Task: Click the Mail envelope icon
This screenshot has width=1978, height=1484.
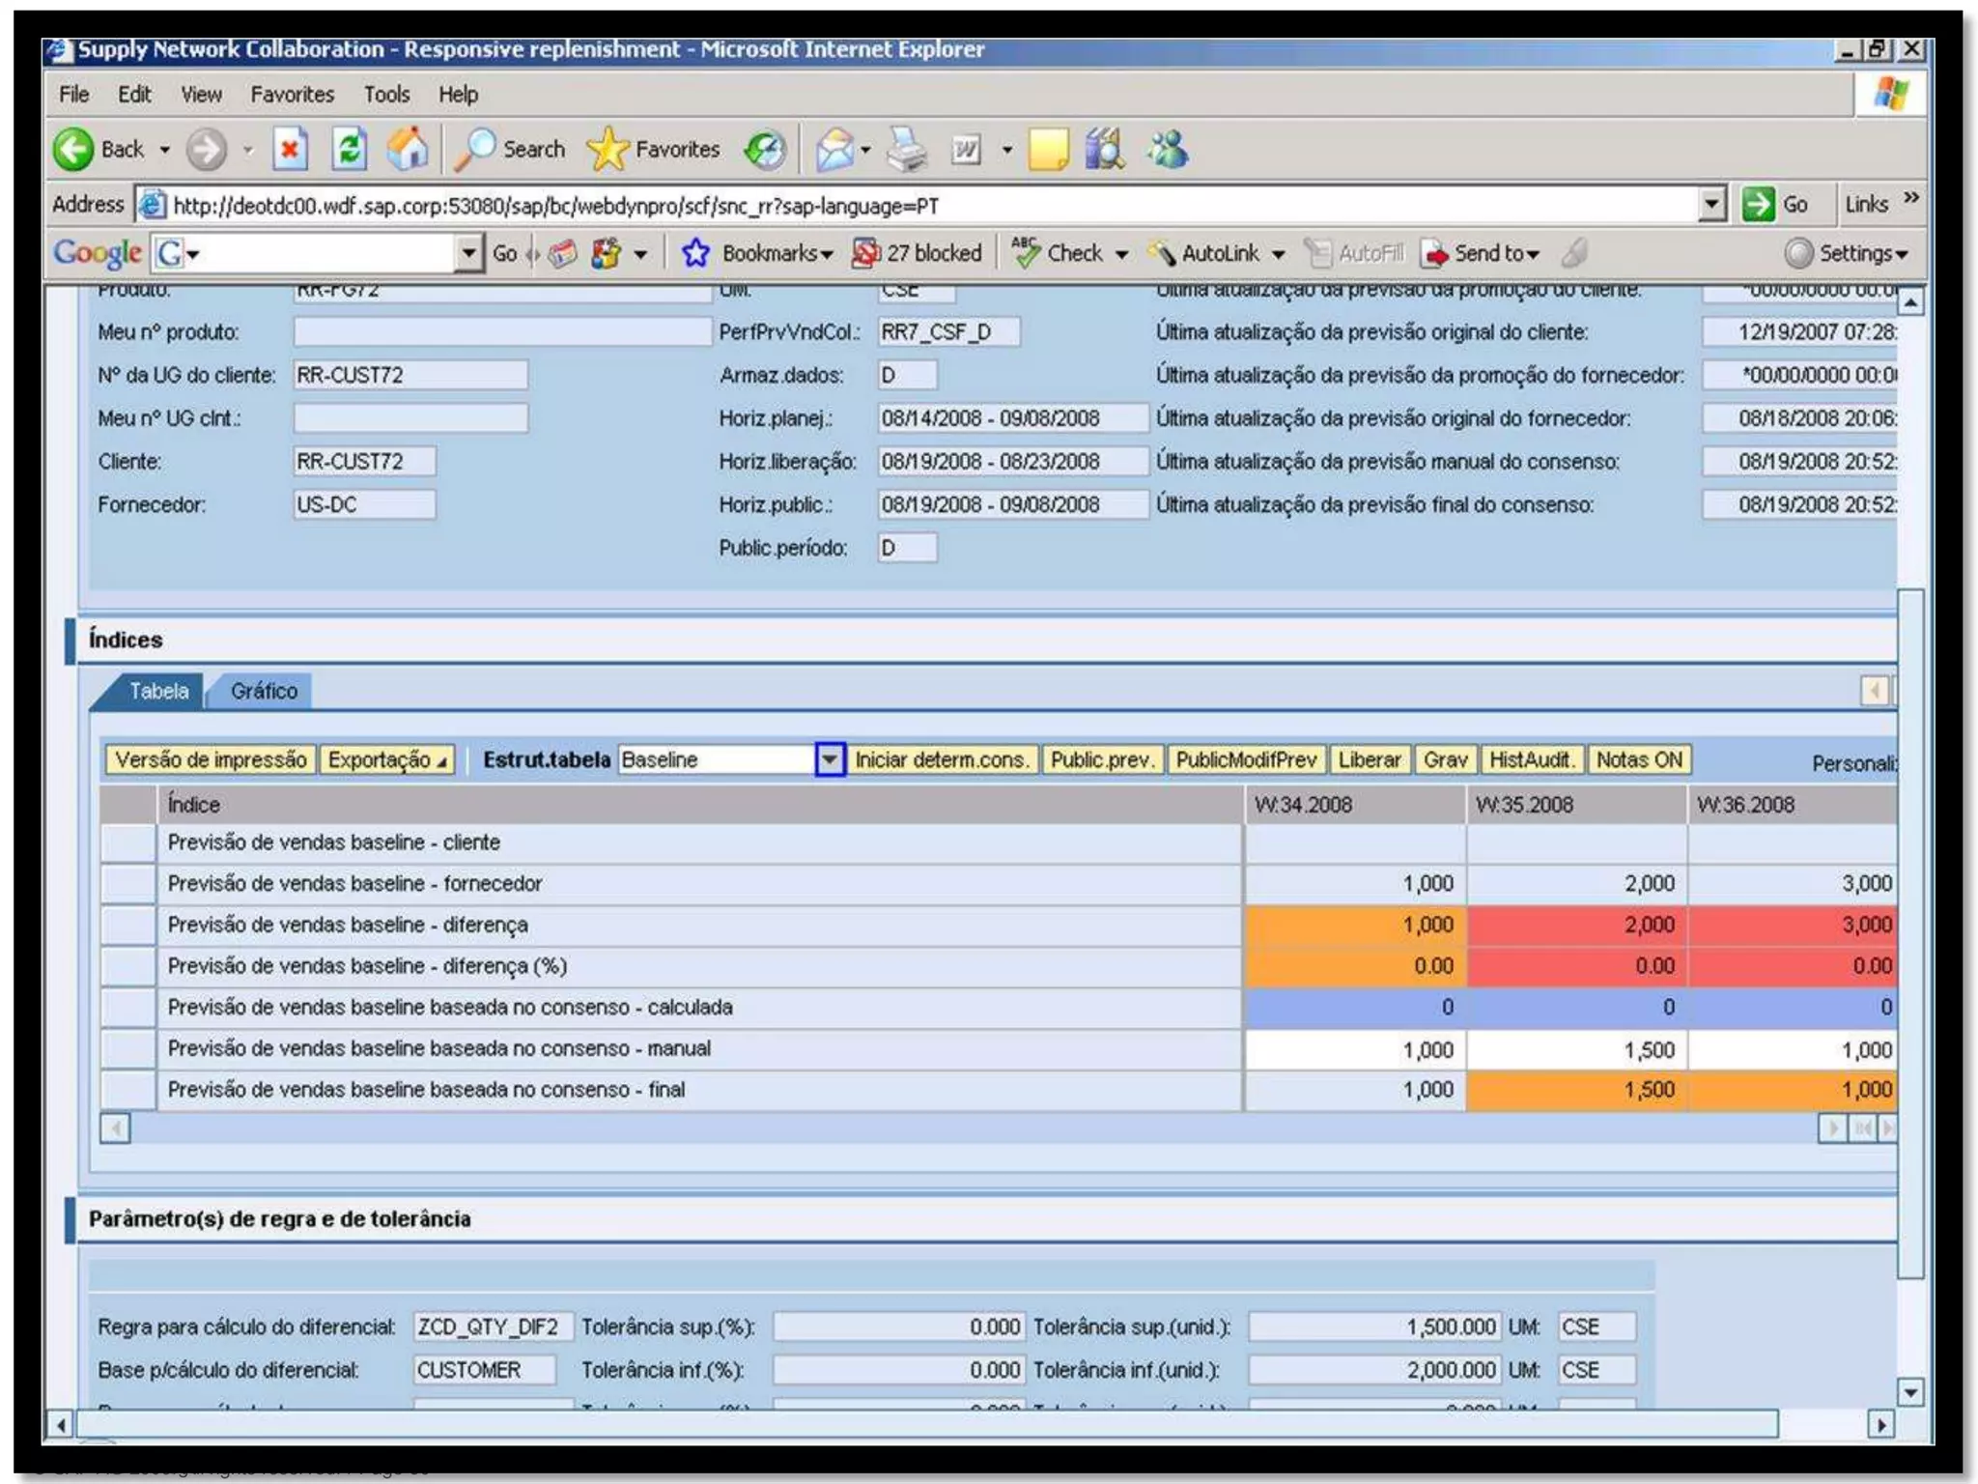Action: 835,150
